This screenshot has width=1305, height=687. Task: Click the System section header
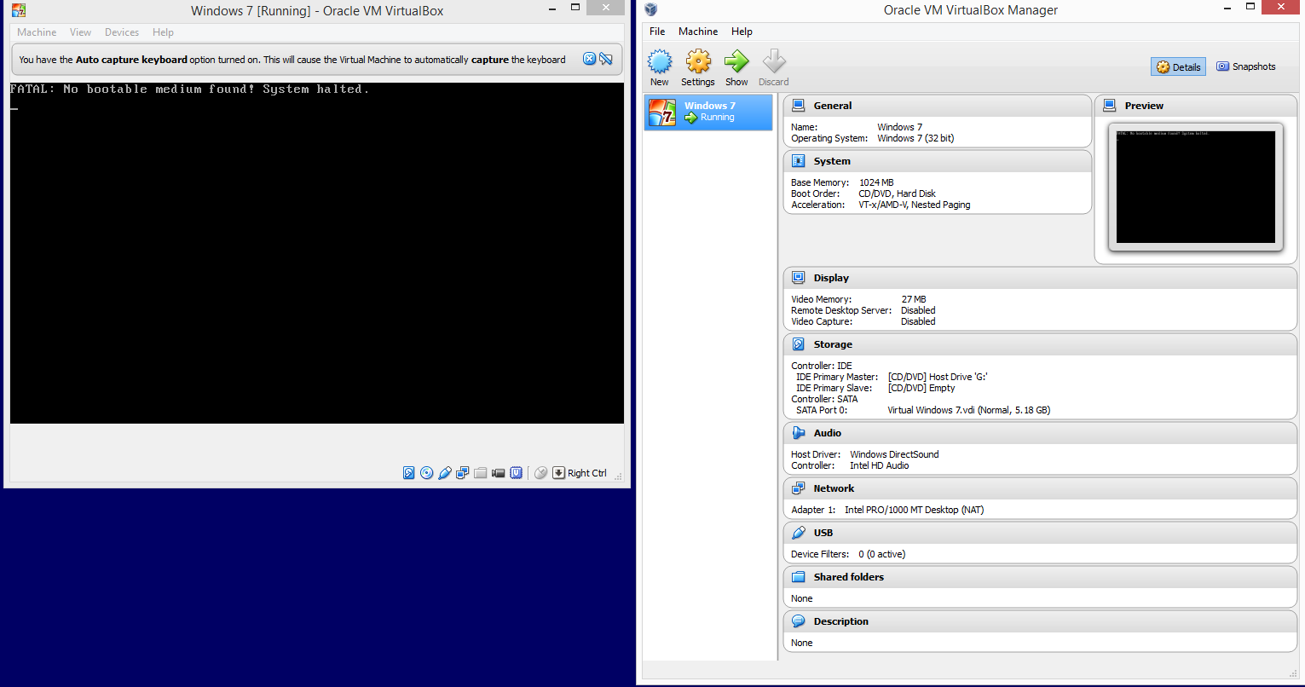point(937,161)
